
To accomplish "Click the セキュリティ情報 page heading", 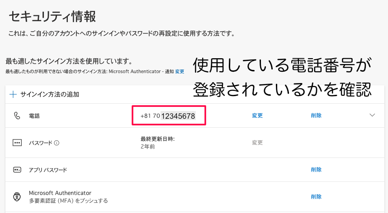I will 52,17.
